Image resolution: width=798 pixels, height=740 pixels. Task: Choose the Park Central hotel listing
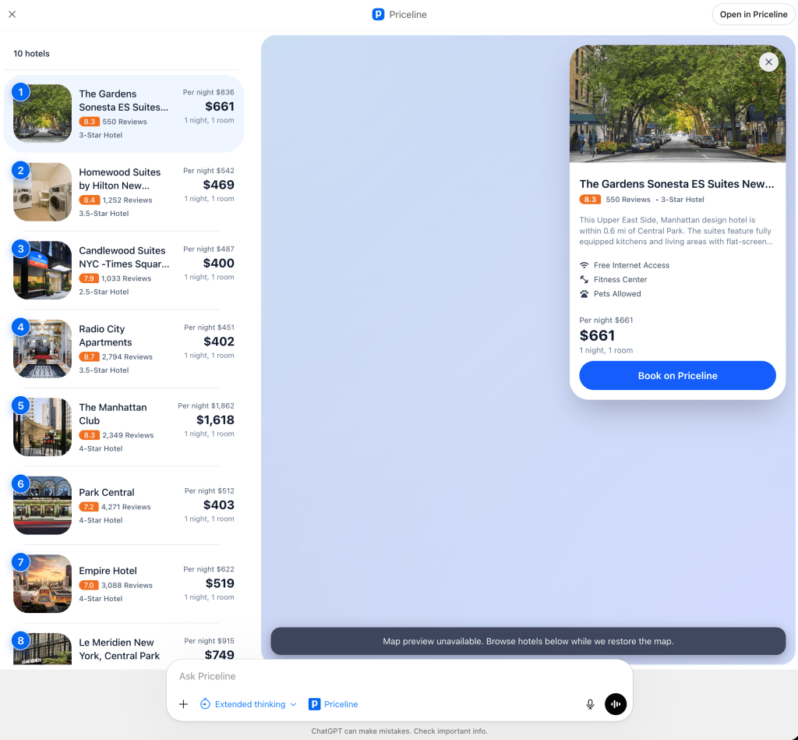(125, 505)
